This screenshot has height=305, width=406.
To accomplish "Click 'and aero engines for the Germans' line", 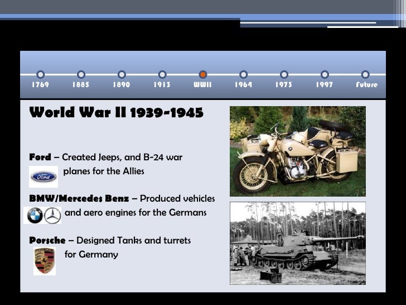I will pyautogui.click(x=136, y=213).
